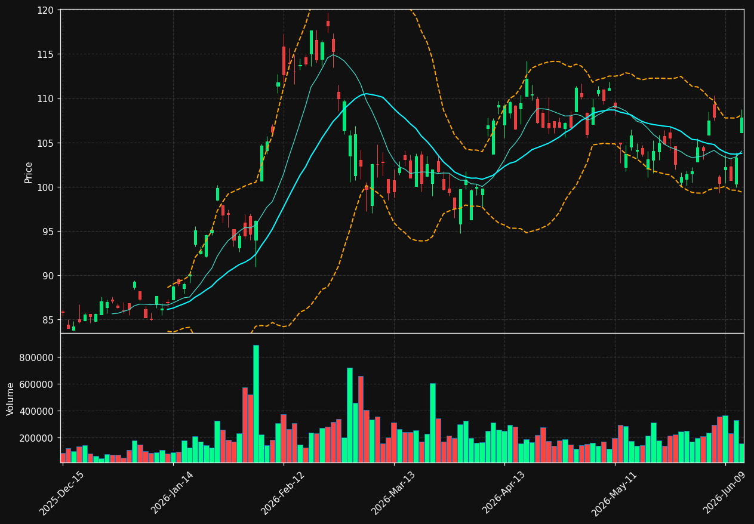This screenshot has height=524, width=754.
Task: Click the 95 price tick label
Action: [48, 232]
